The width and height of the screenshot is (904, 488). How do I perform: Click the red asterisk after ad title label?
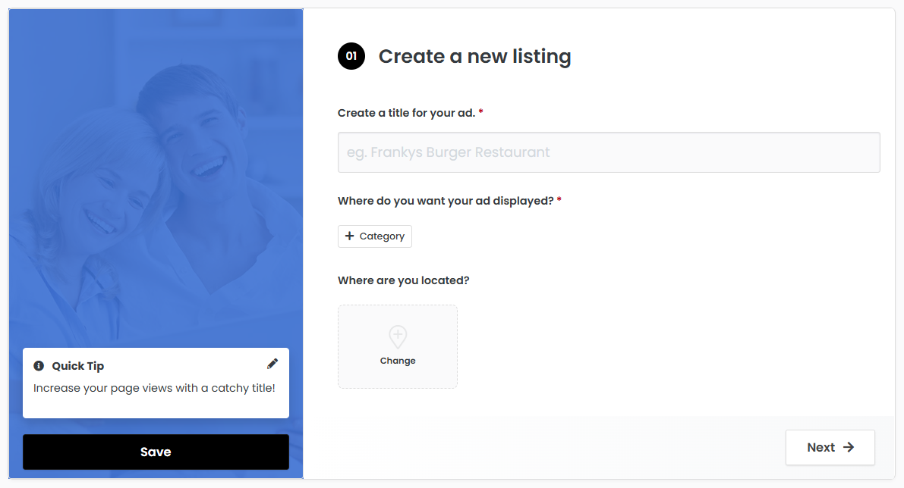coord(481,112)
